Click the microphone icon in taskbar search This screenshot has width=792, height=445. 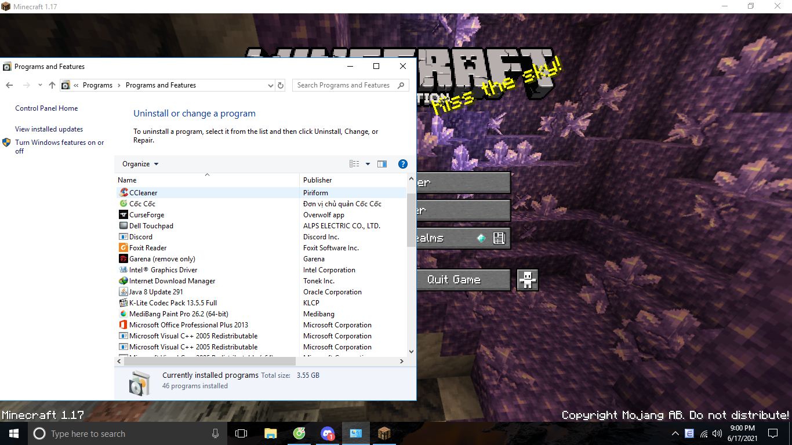tap(215, 433)
